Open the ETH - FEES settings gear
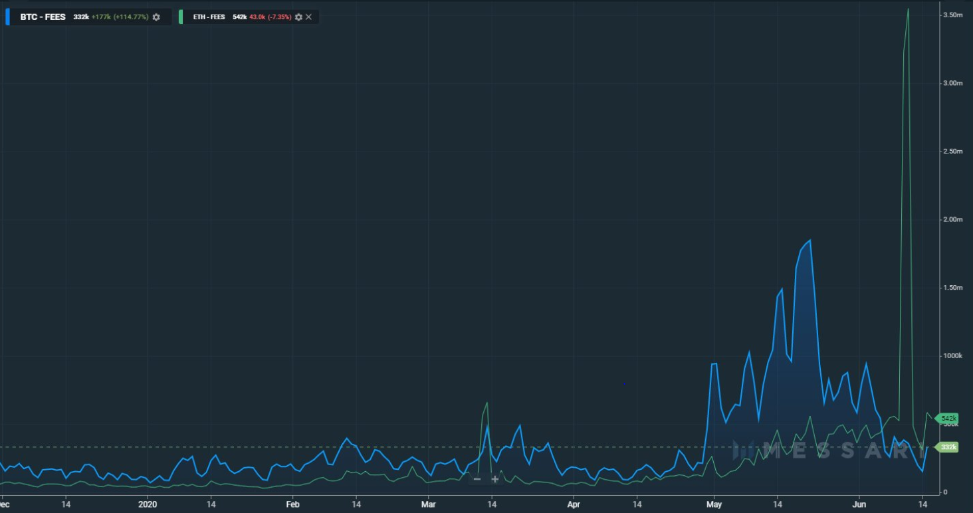Image resolution: width=973 pixels, height=513 pixels. point(298,17)
